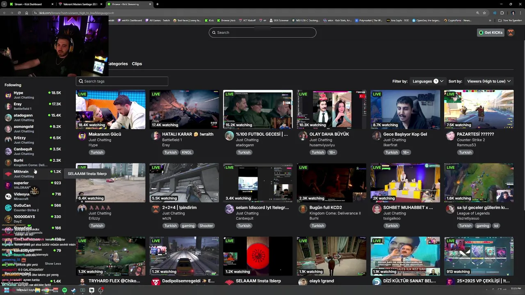
Task: Open Burhi's avatar in Following sidebar
Action: coord(8,163)
